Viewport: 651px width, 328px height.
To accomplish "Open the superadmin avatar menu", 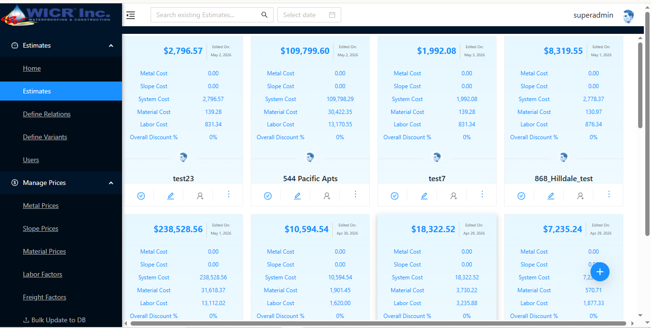I will [628, 16].
